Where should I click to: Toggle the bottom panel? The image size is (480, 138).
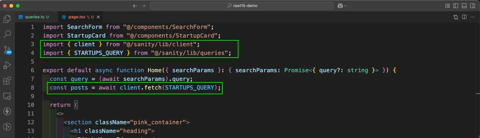[x=464, y=6]
